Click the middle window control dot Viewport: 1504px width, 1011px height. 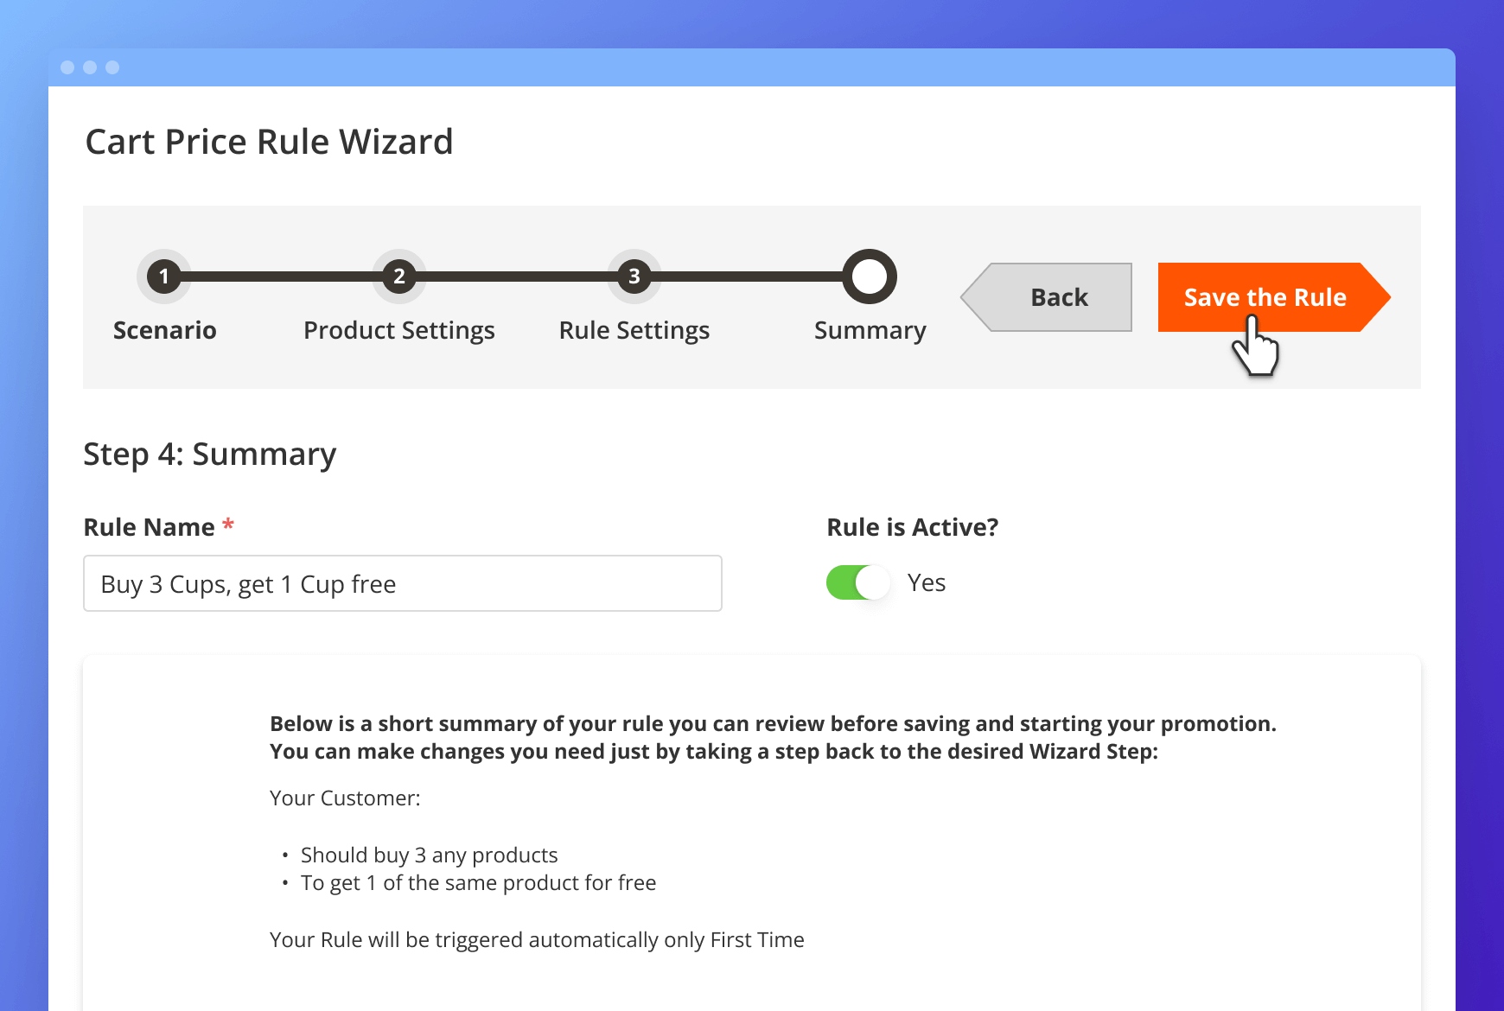pyautogui.click(x=90, y=67)
